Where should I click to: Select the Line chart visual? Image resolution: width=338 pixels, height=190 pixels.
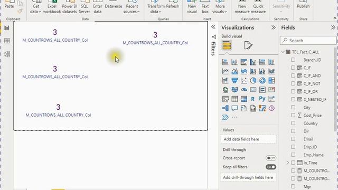(x=226, y=71)
